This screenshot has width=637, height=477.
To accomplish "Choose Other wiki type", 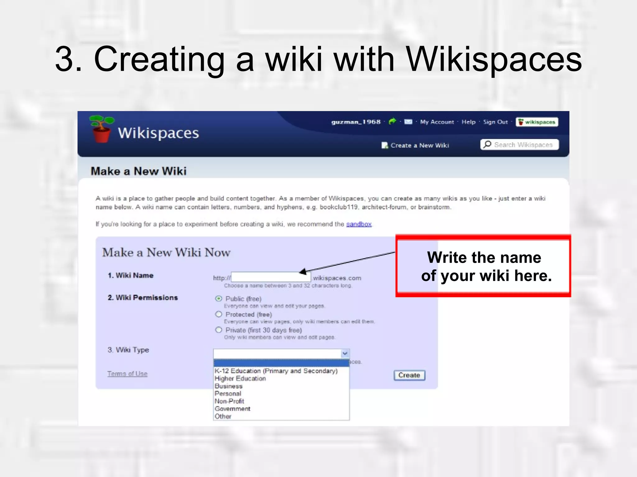I will (281, 416).
